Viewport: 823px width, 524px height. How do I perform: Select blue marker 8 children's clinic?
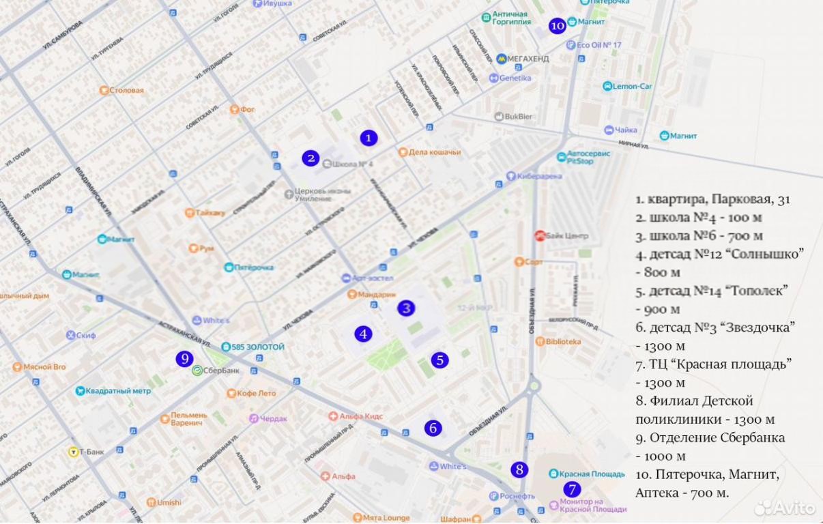[519, 469]
